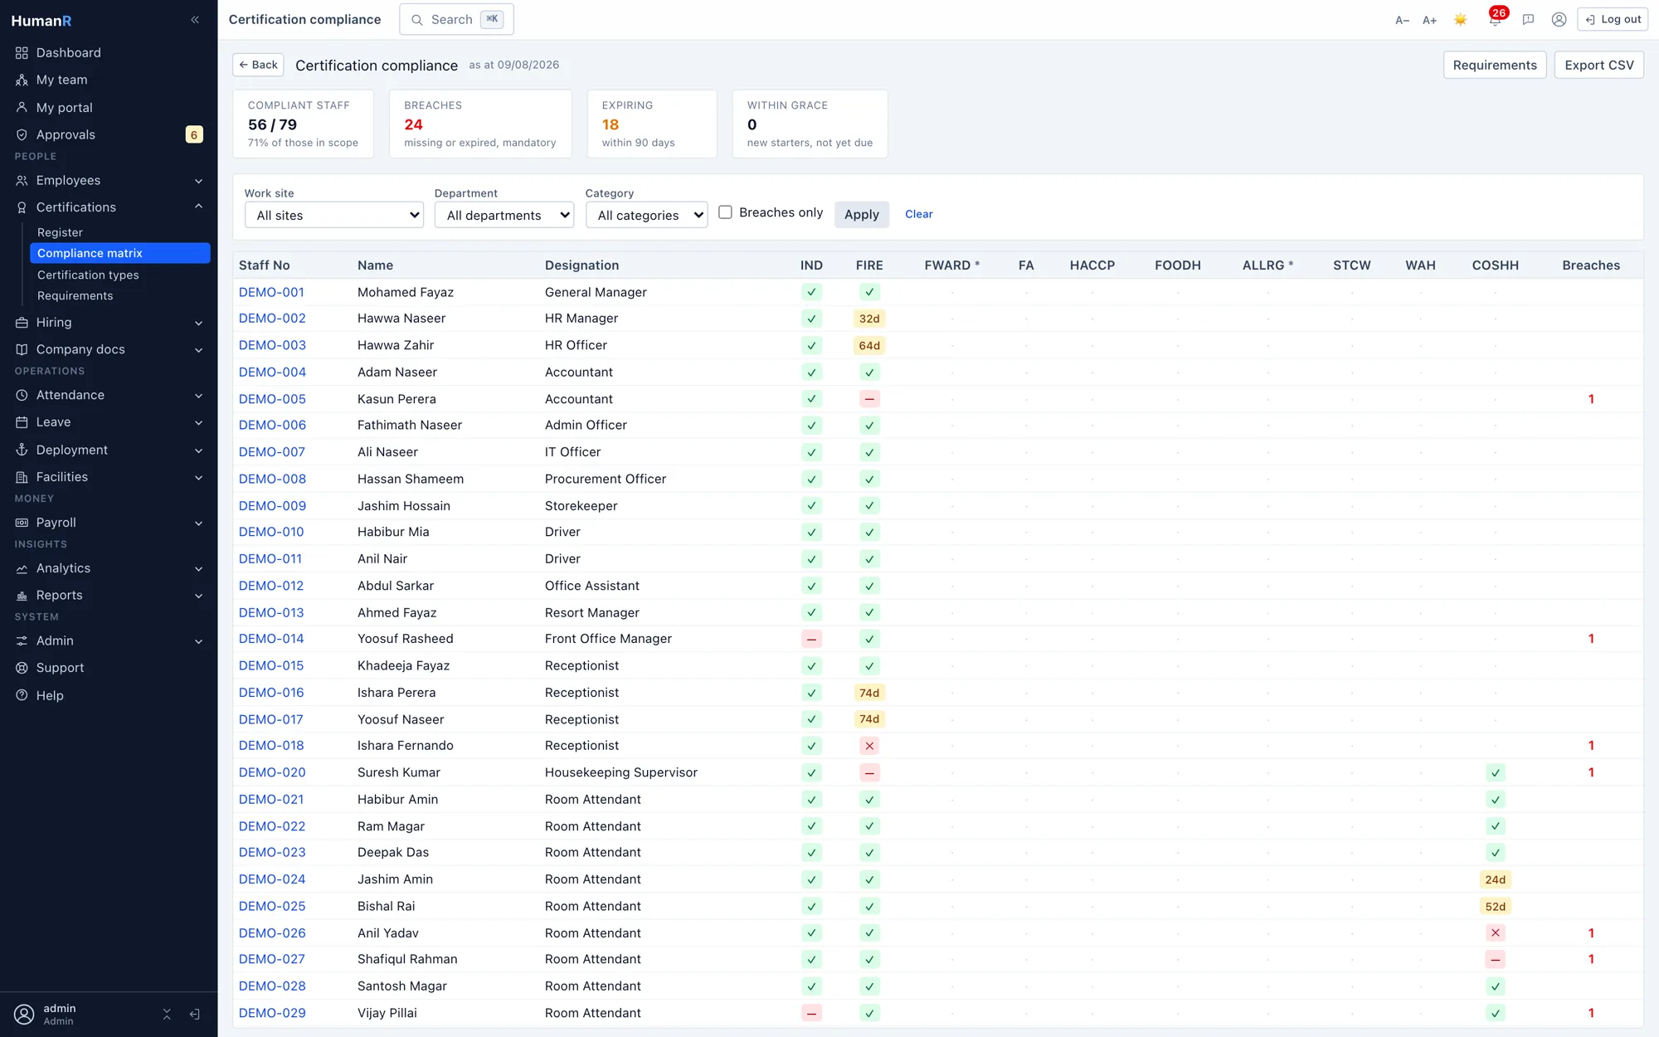Click the expired FIRE cross for Ishara Fernando
Image resolution: width=1659 pixels, height=1037 pixels.
tap(868, 746)
